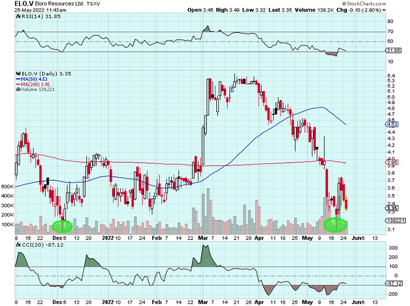Click the Volume 139,221 legend text
The height and width of the screenshot is (306, 410).
(x=38, y=89)
